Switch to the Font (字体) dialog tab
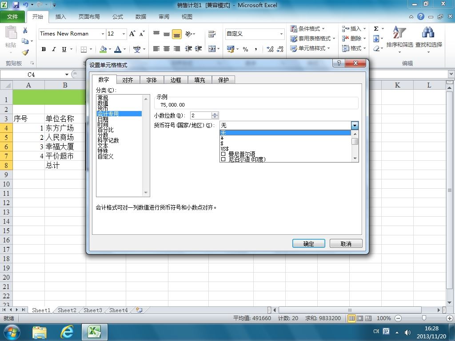455x341 pixels. [152, 80]
